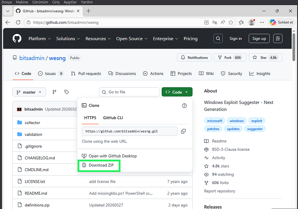Expand the Open Source menu
The height and width of the screenshot is (209, 298).
point(132,39)
